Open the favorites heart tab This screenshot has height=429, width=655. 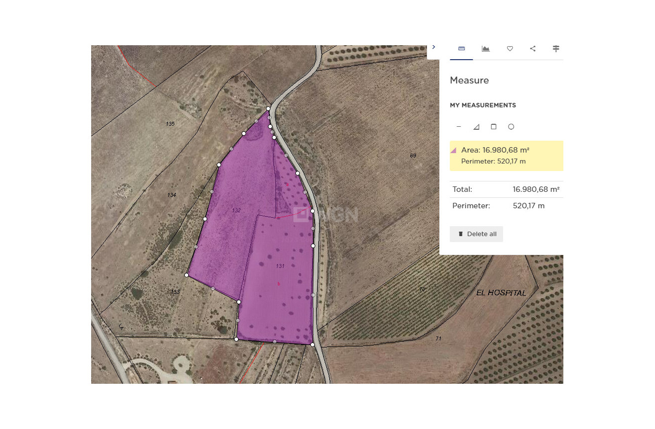[510, 49]
